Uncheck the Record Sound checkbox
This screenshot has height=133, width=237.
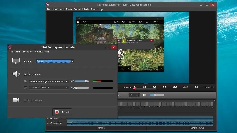25,74
